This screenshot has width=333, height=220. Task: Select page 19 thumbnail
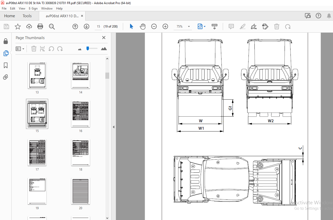tap(37, 191)
